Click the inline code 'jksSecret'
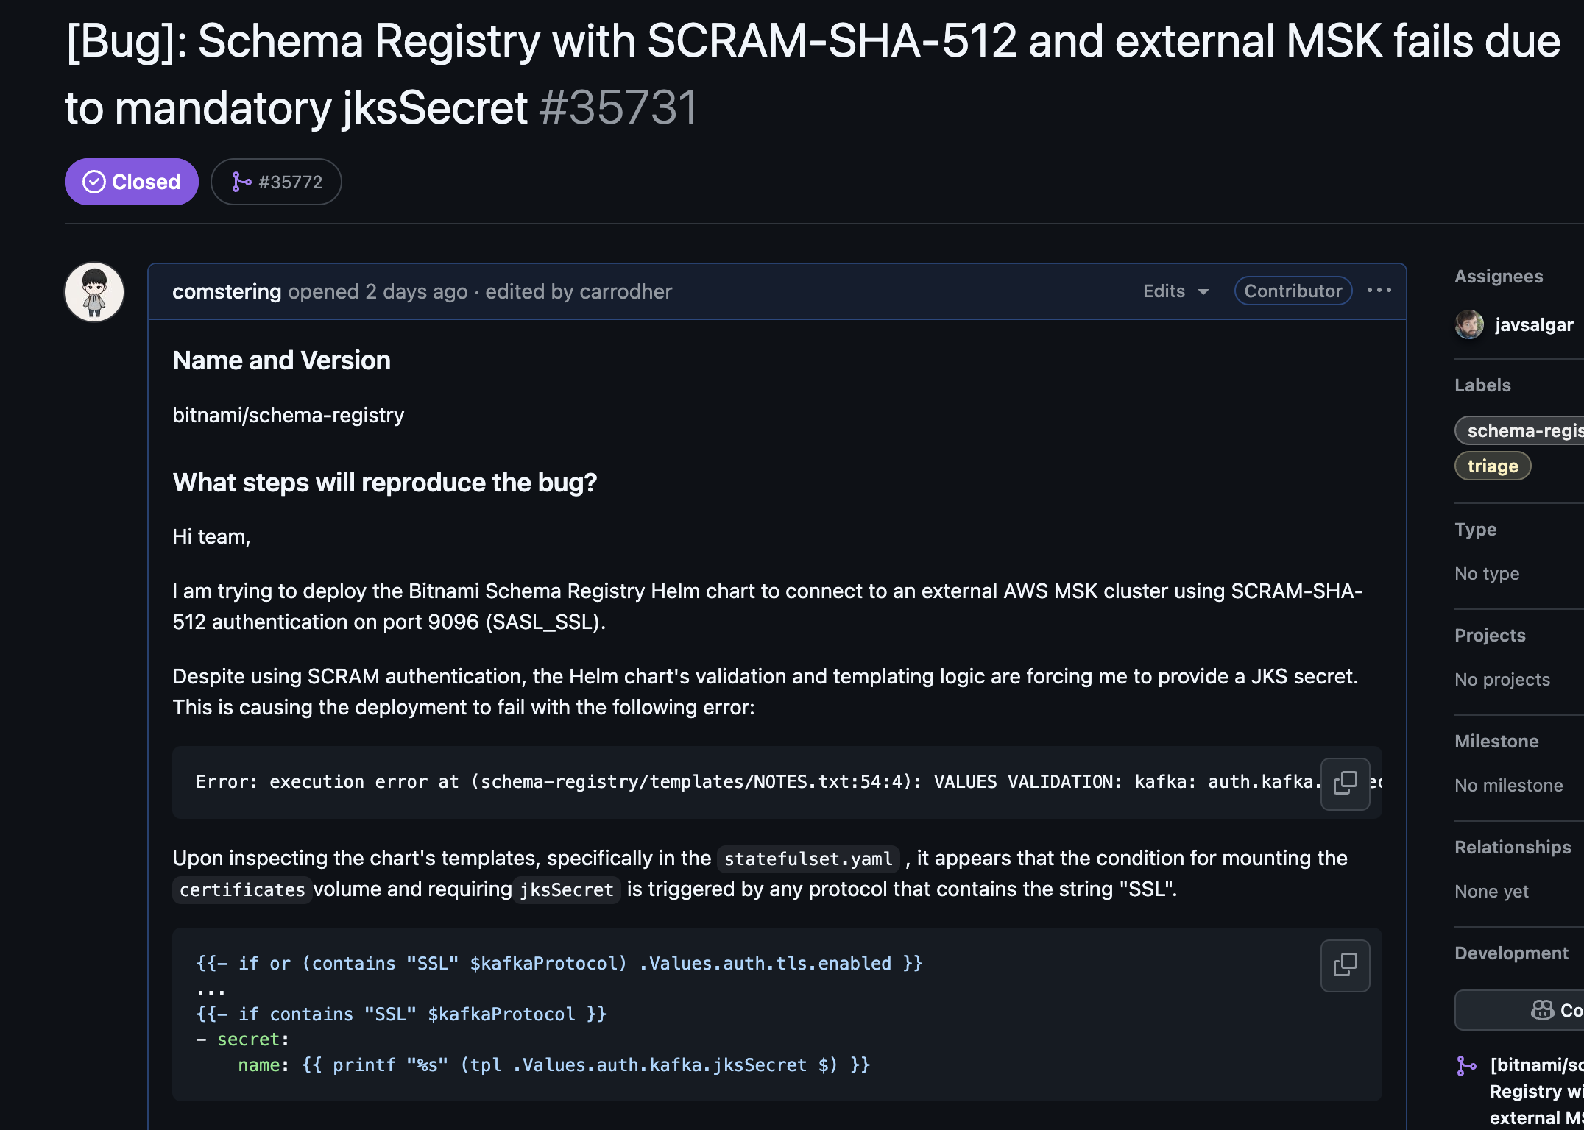Viewport: 1584px width, 1130px height. pos(567,889)
